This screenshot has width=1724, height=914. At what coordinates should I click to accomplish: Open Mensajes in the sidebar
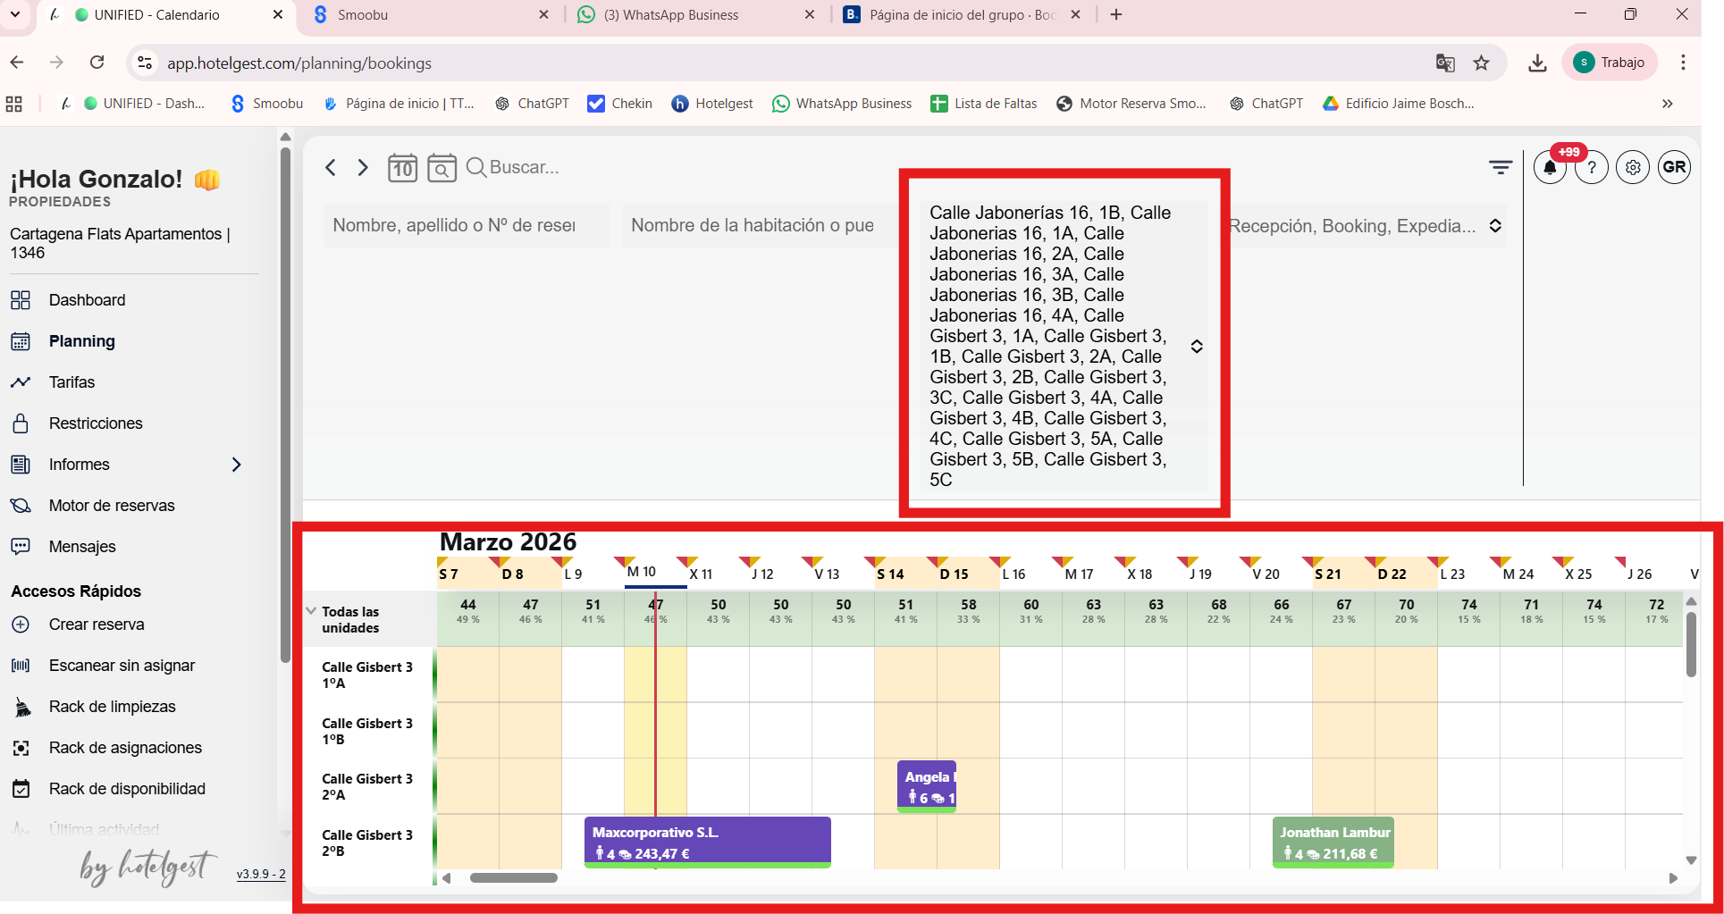[x=82, y=547]
